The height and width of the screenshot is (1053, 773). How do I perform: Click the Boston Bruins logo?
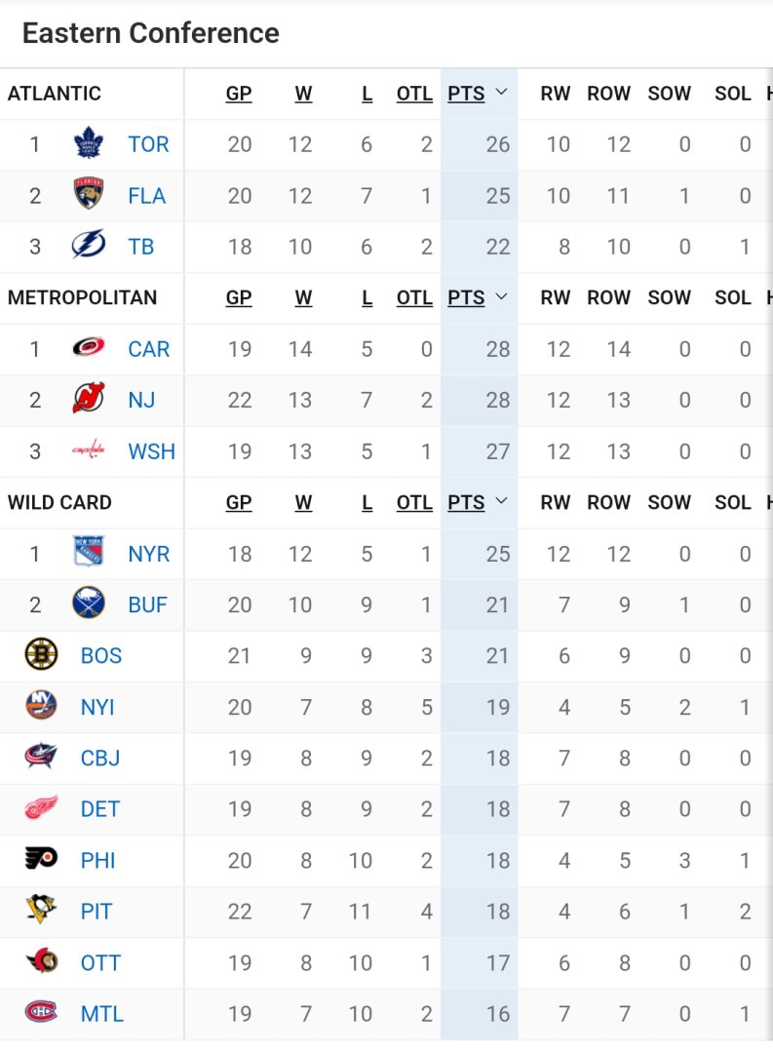coord(41,655)
